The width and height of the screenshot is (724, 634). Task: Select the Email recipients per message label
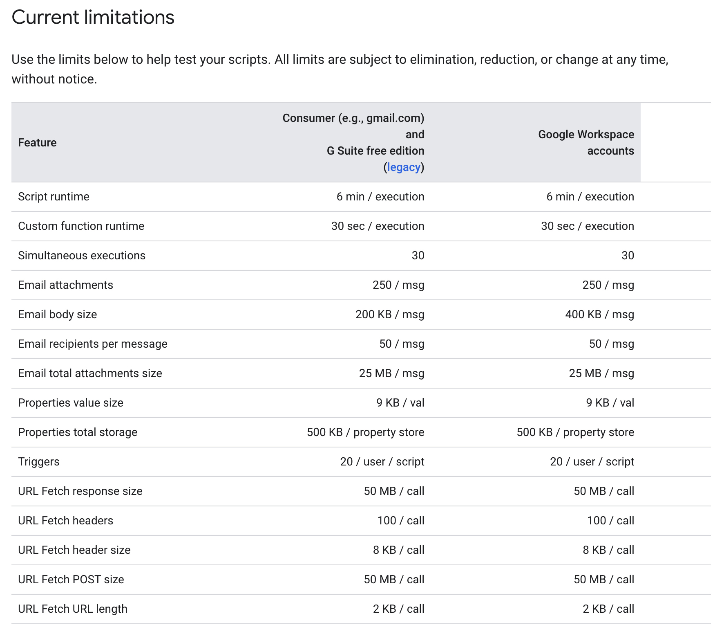(93, 344)
